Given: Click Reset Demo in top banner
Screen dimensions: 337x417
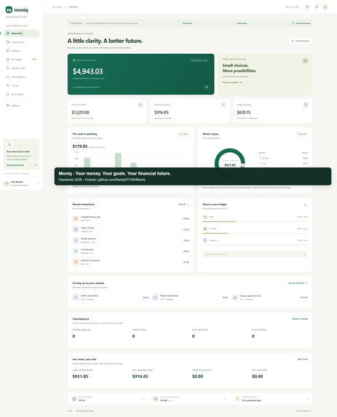Looking at the screenshot, I should point(242,23).
